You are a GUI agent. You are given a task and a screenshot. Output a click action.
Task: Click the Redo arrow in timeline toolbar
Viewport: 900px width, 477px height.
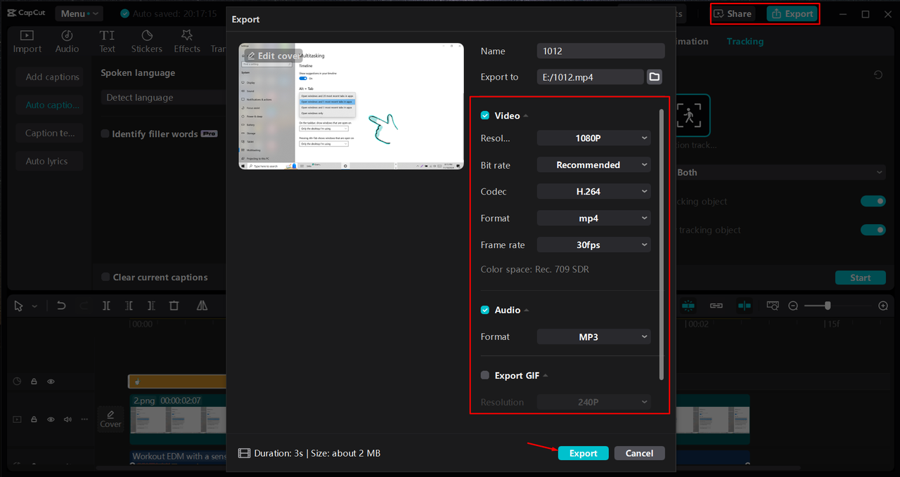click(84, 306)
